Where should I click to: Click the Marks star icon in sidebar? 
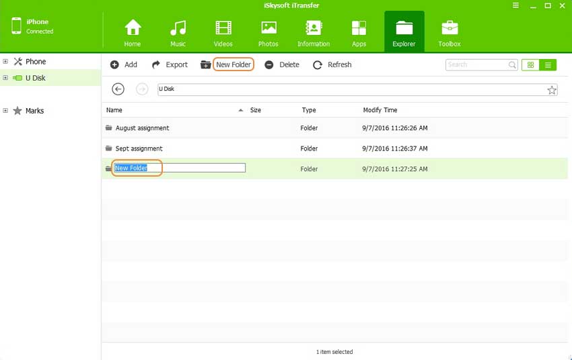click(17, 111)
